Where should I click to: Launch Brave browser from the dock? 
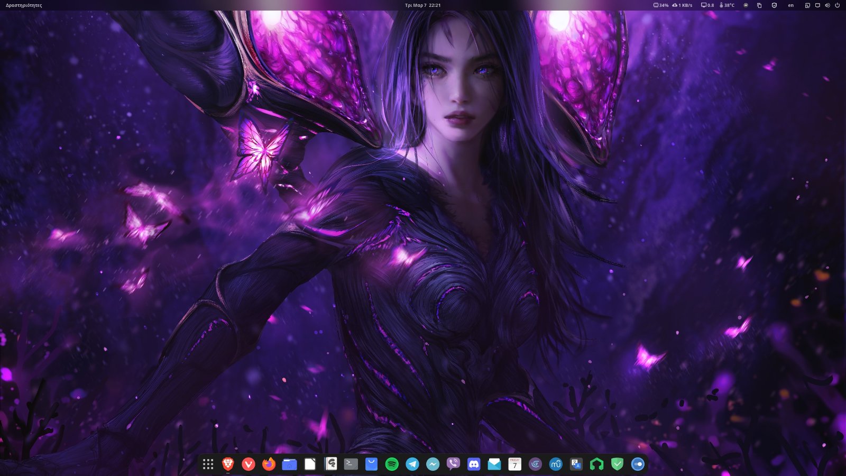[228, 464]
